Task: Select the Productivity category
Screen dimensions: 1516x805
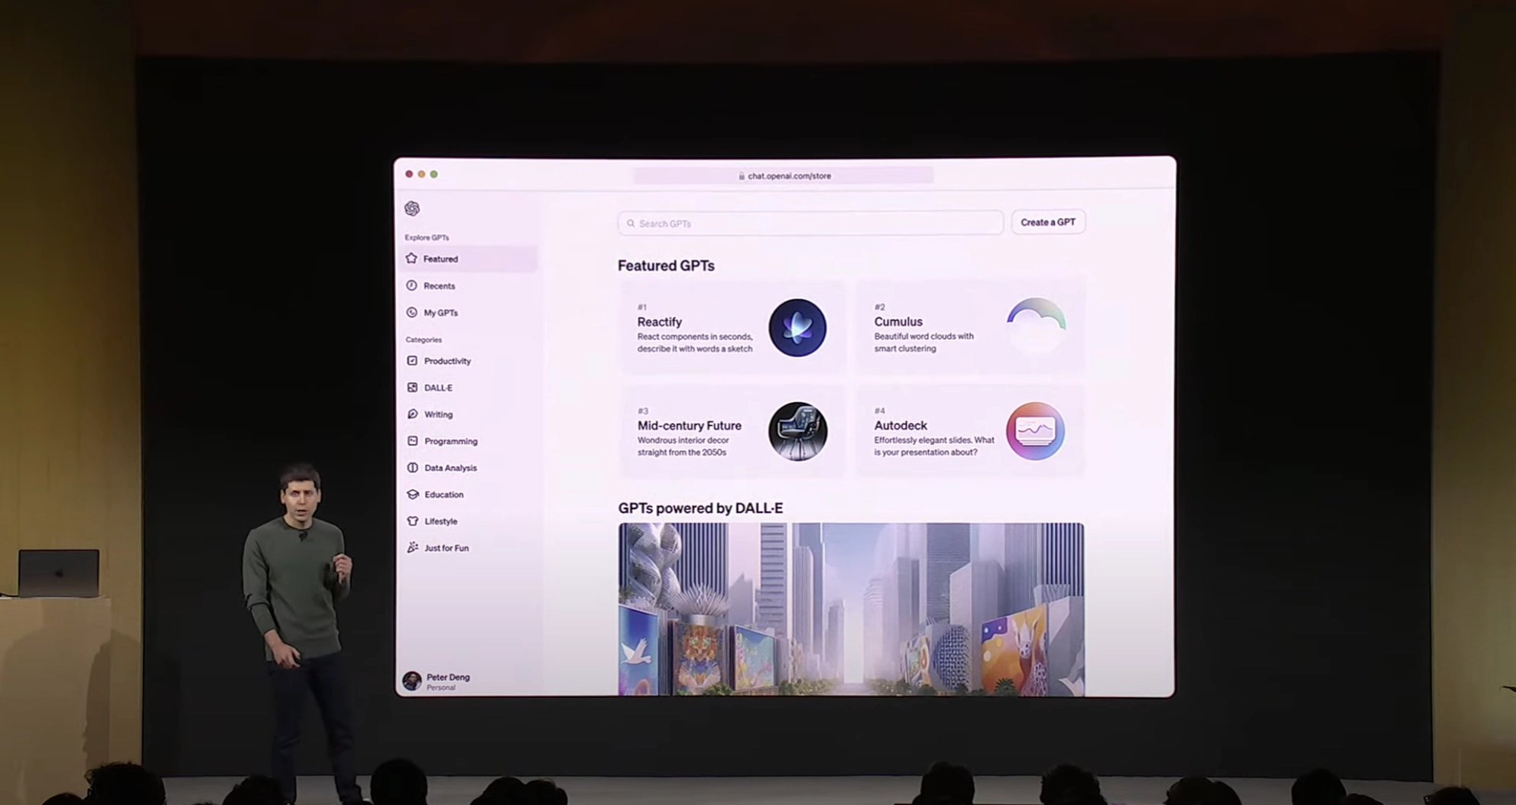Action: point(469,361)
